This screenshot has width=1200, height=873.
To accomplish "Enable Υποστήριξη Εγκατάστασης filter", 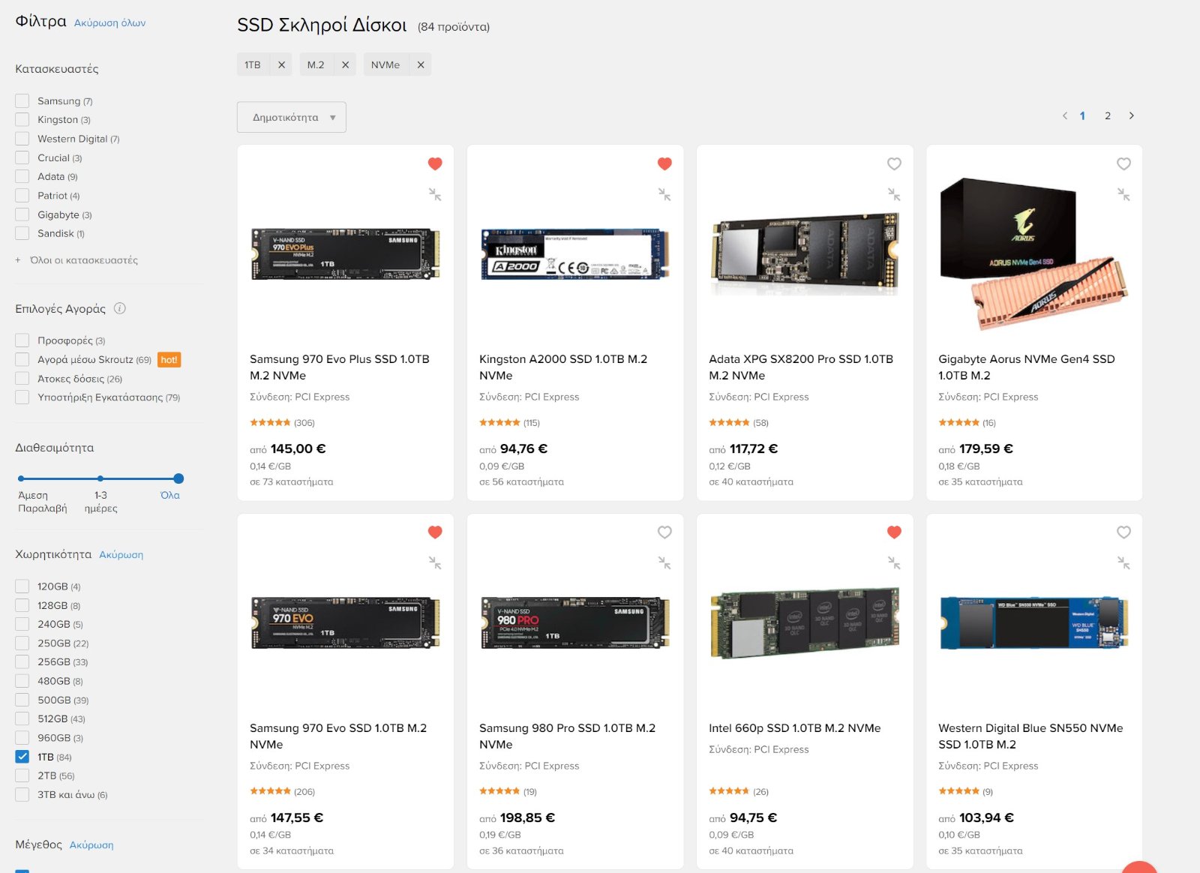I will (22, 397).
